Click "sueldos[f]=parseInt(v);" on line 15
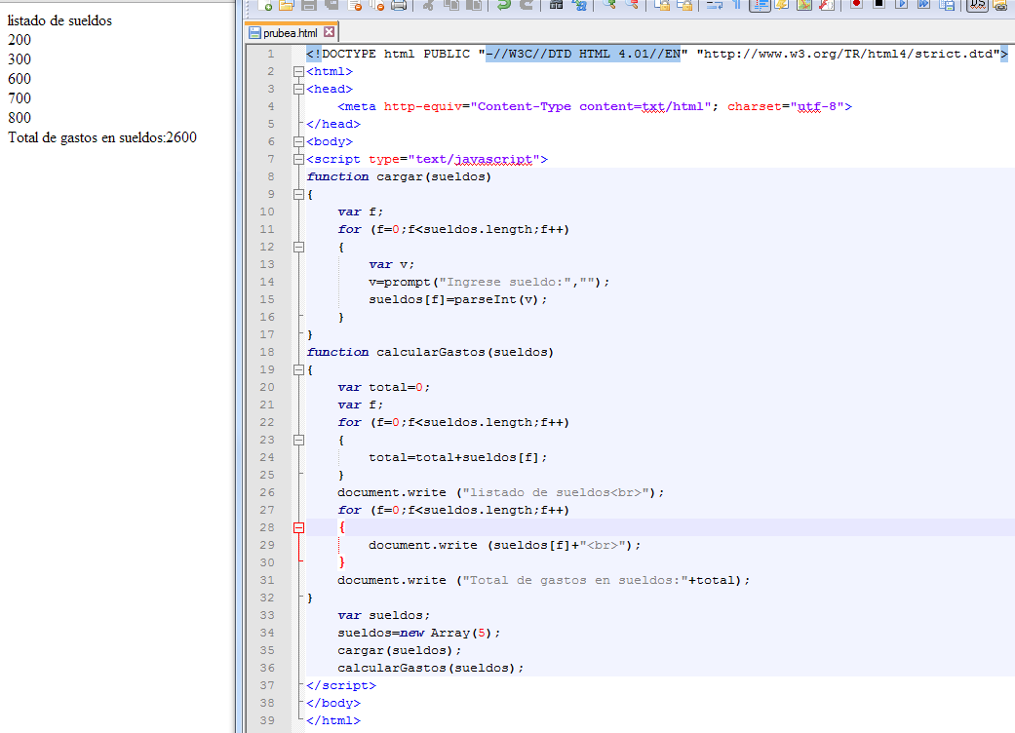This screenshot has width=1015, height=733. (457, 299)
